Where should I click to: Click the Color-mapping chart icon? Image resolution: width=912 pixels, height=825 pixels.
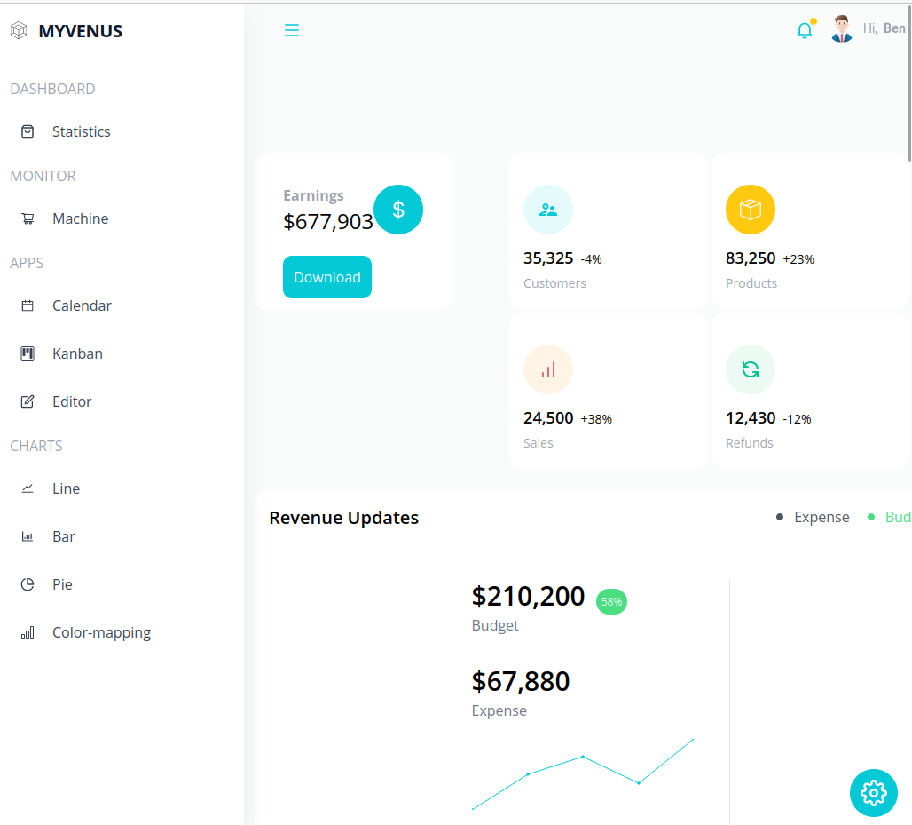pyautogui.click(x=28, y=632)
